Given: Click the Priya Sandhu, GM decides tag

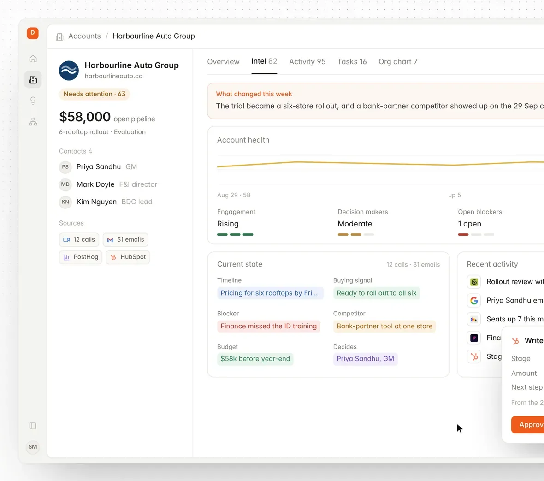Looking at the screenshot, I should [x=365, y=359].
